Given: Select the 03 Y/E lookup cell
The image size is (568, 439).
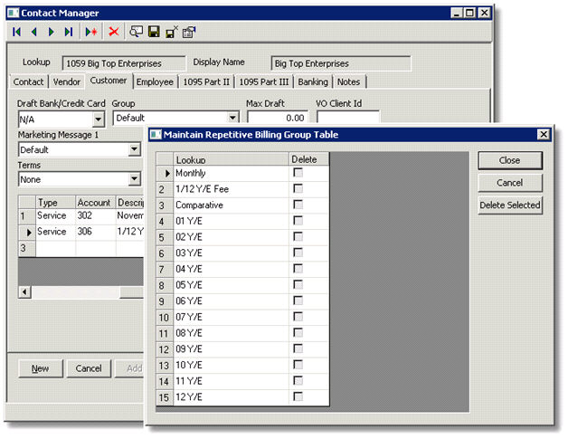Looking at the screenshot, I should pos(232,253).
